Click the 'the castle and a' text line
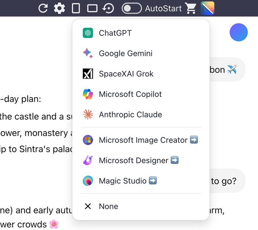The image size is (258, 230). [36, 117]
